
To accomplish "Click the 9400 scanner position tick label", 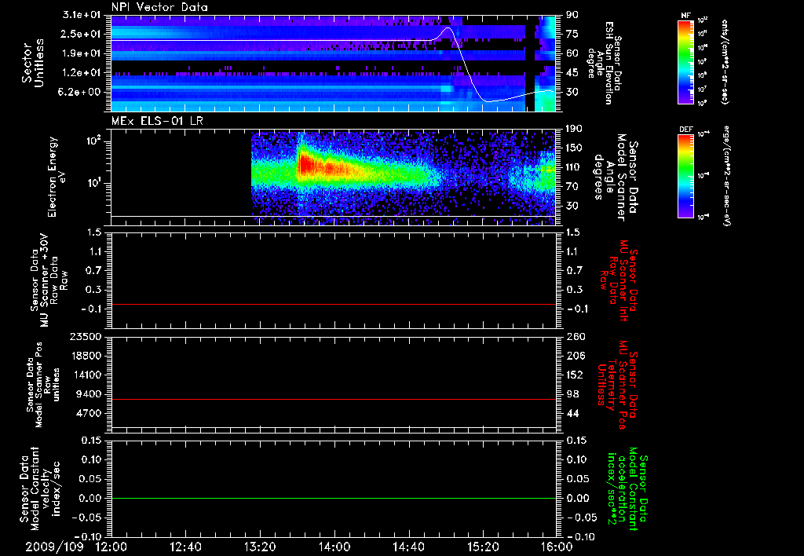I will (90, 394).
